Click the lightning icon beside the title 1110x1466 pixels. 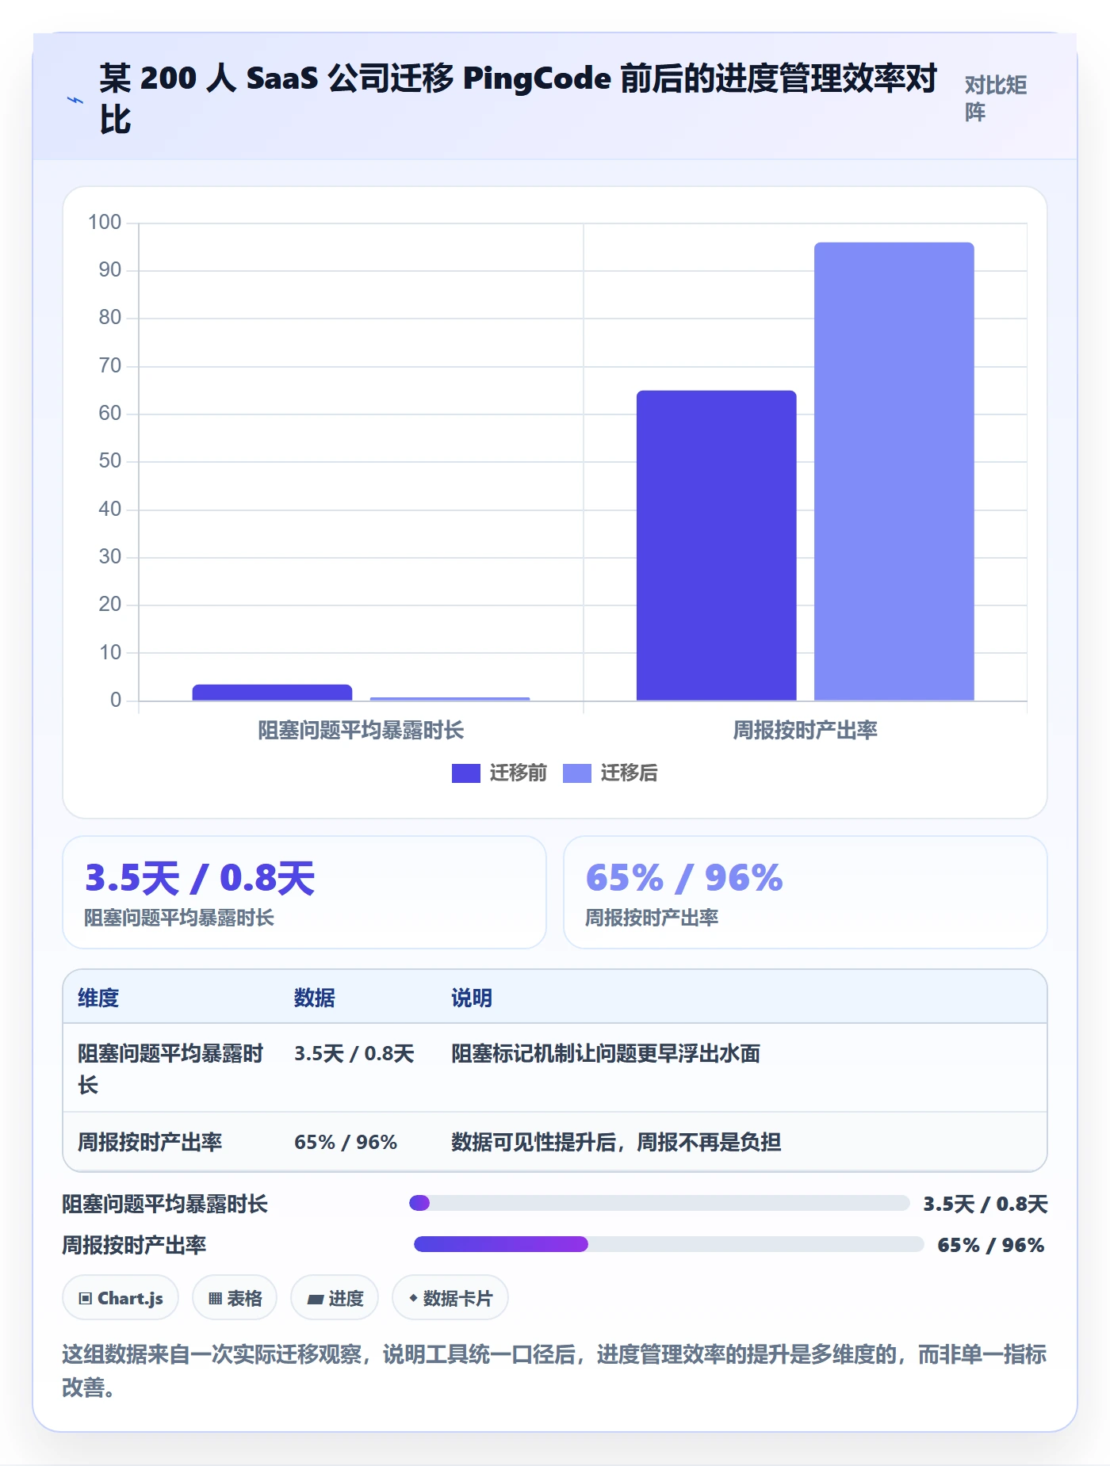pos(75,100)
